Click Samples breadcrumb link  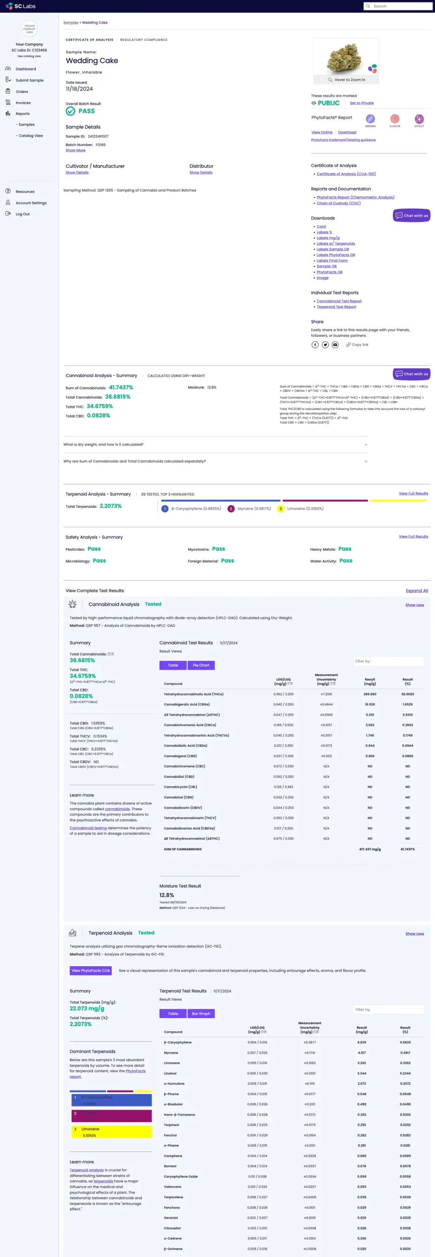tap(71, 23)
